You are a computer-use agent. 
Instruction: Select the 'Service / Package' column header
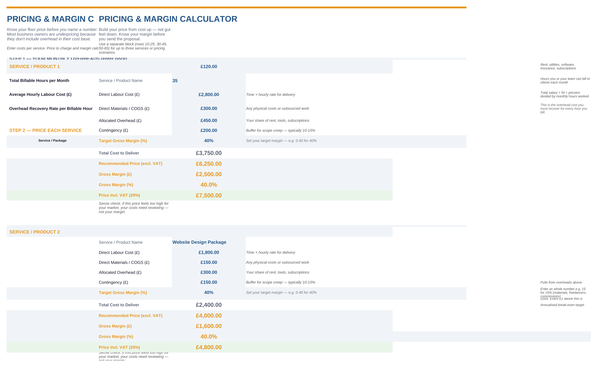point(52,141)
